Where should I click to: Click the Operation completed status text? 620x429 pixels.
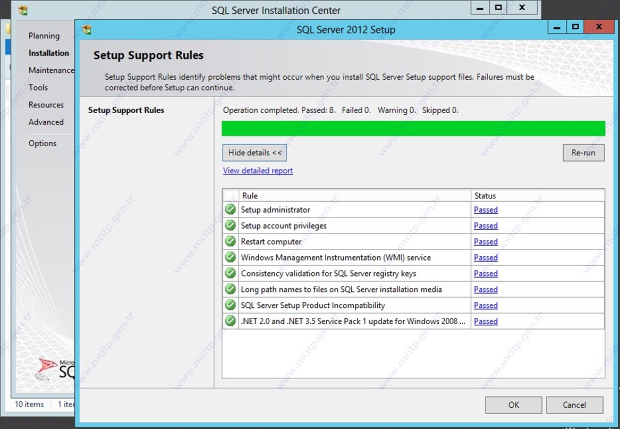[341, 110]
